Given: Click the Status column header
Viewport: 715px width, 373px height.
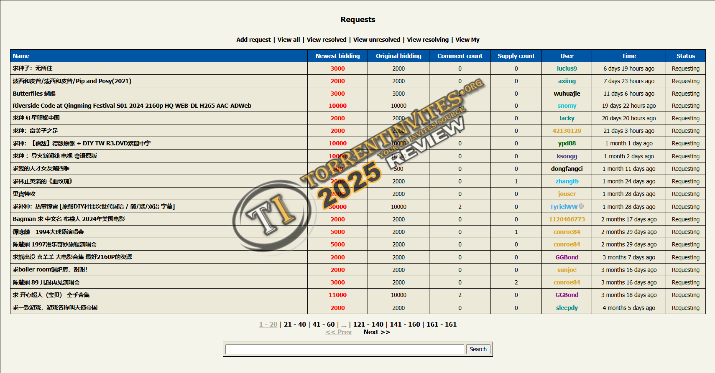Looking at the screenshot, I should click(x=686, y=56).
